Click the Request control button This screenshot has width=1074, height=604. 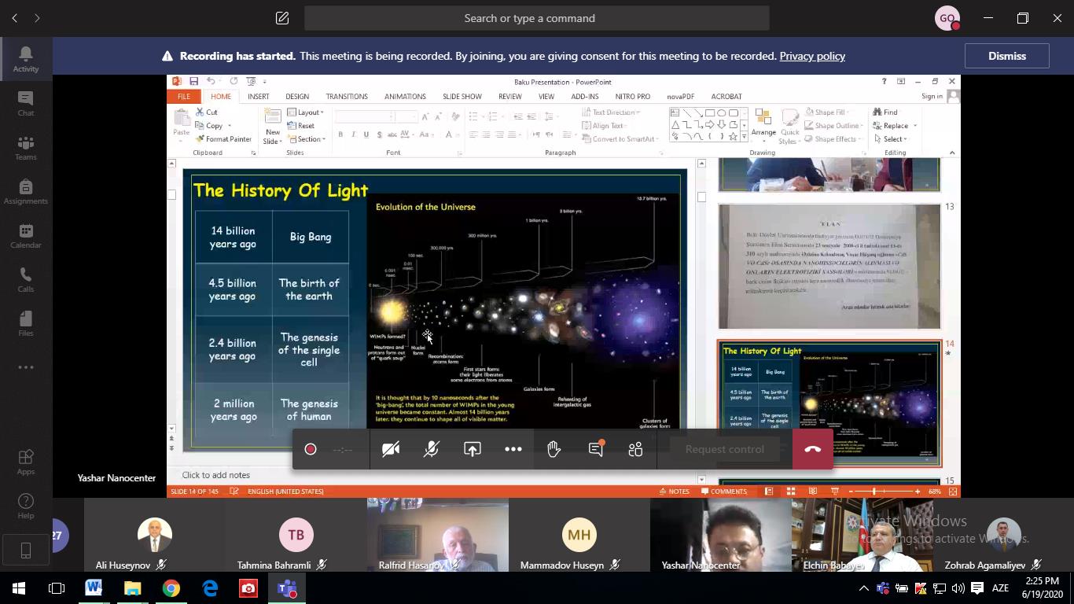point(724,449)
